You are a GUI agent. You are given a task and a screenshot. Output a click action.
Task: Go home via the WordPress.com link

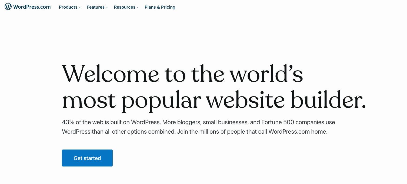click(x=27, y=6)
